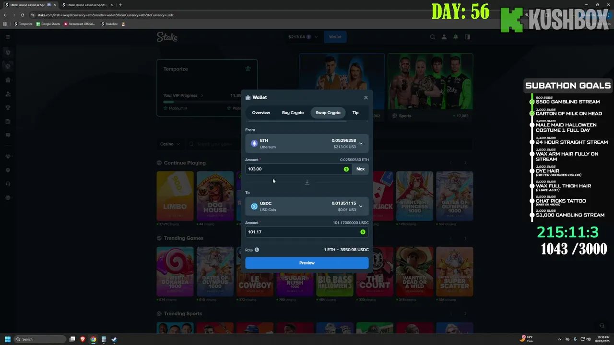Click the wallet icon beside Wallet title
Screen dimensions: 614x345
tap(248, 97)
